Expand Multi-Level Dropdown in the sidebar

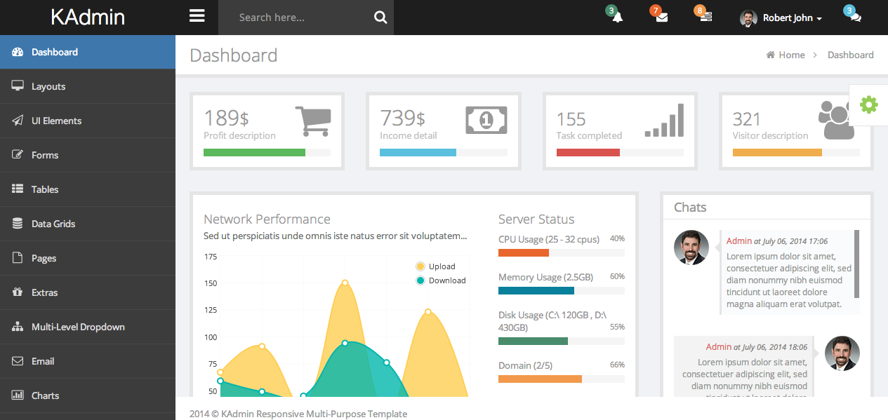(x=88, y=327)
